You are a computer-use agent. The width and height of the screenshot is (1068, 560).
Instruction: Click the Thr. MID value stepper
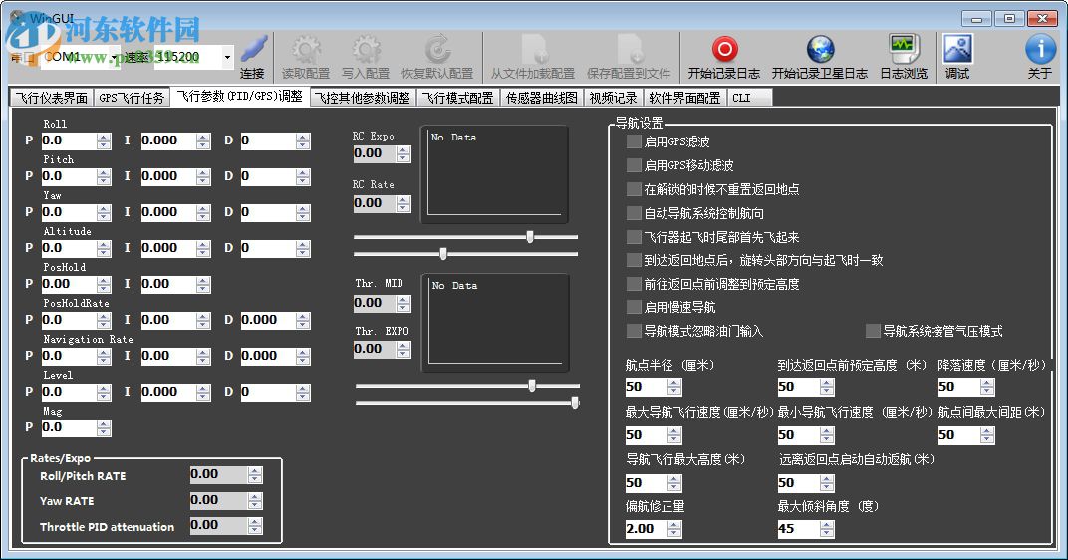click(403, 303)
